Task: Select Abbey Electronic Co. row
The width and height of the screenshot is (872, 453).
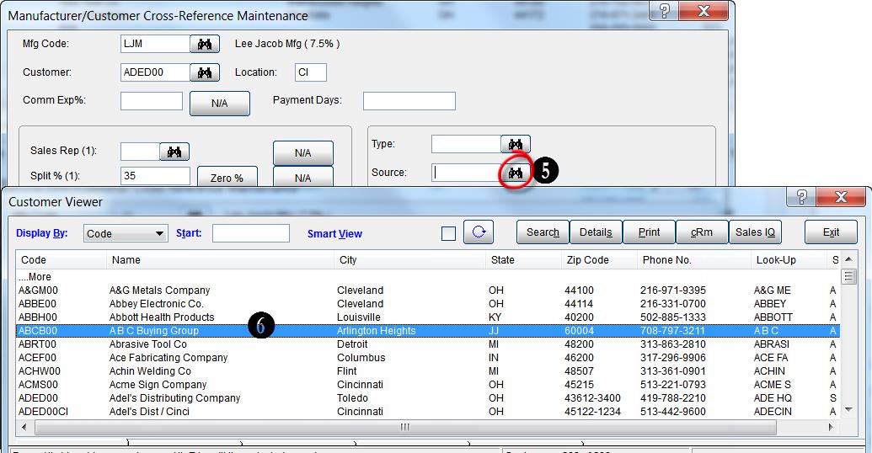Action: tap(428, 303)
